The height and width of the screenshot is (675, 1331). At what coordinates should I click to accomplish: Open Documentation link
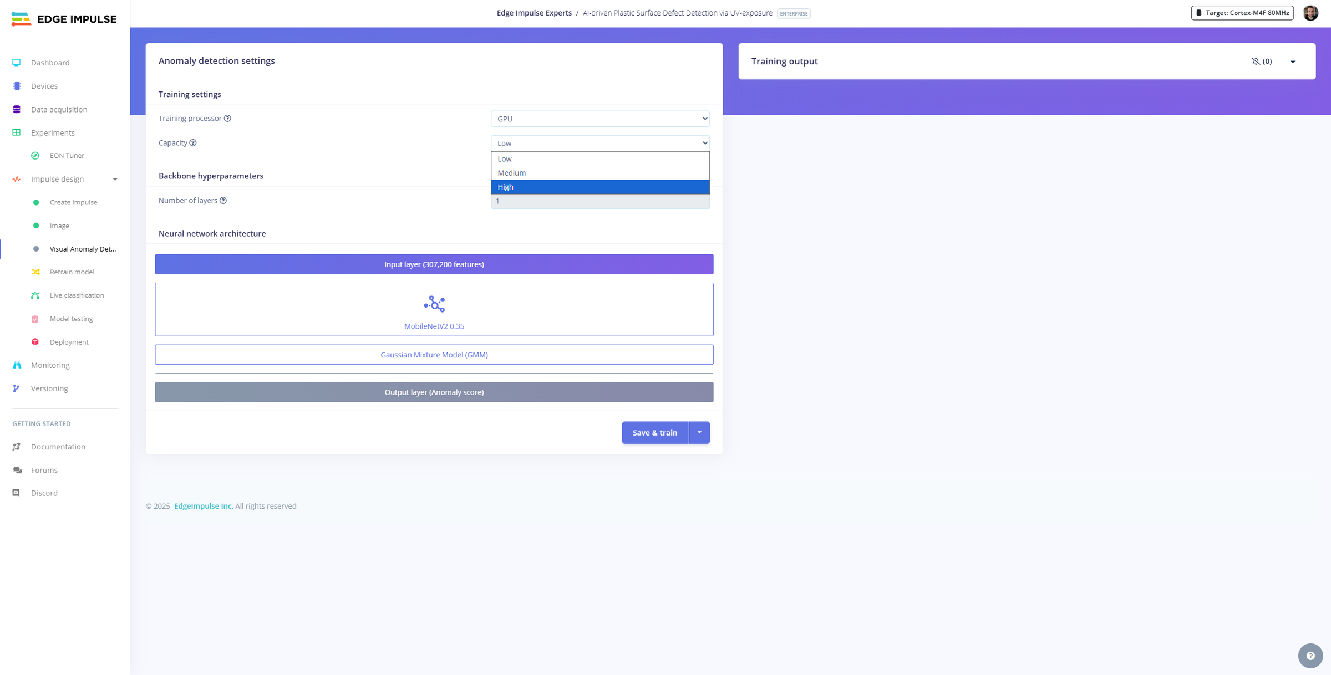click(x=58, y=447)
